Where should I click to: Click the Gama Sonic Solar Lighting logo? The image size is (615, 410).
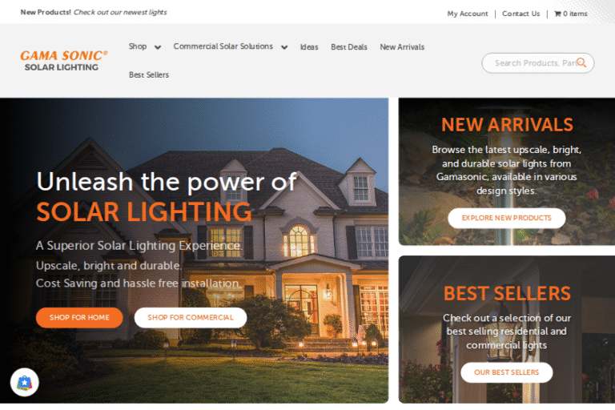pos(63,61)
